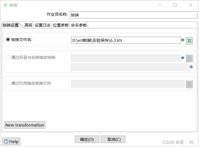Click variable diamond icon beside the directory field
The image size is (199, 147).
pyautogui.click(x=183, y=58)
